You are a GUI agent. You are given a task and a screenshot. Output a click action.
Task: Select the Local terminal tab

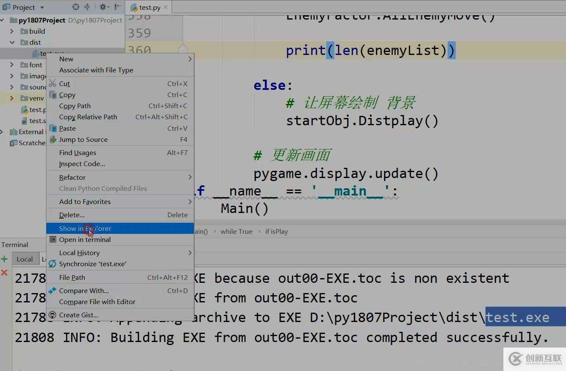point(25,259)
